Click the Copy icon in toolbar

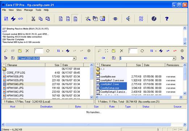coord(41,19)
